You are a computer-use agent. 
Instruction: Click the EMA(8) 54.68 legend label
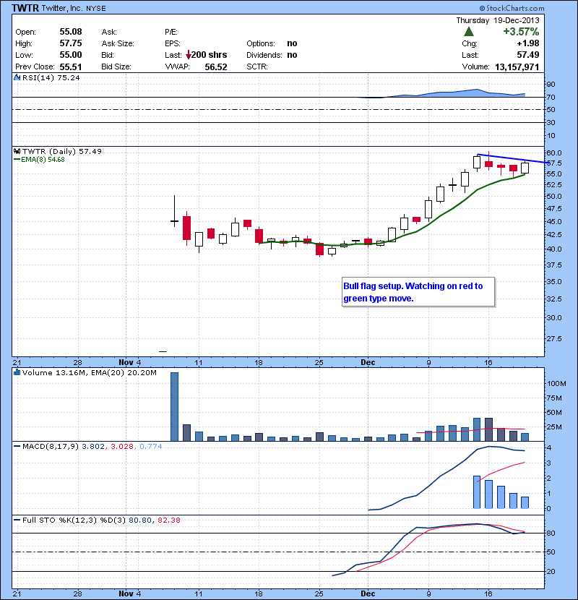43,160
